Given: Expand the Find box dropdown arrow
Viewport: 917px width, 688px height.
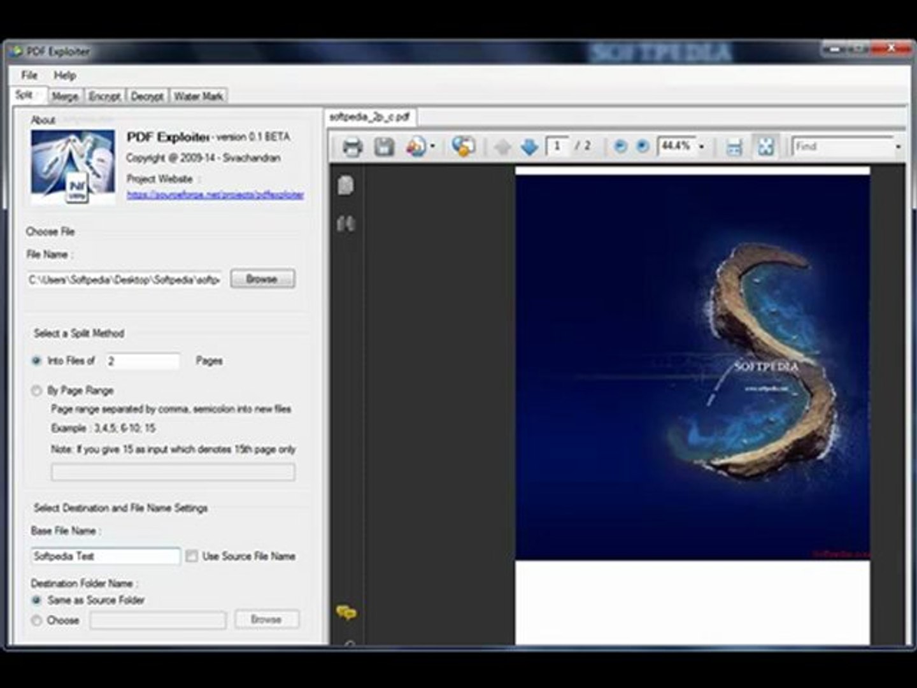Looking at the screenshot, I should point(898,147).
